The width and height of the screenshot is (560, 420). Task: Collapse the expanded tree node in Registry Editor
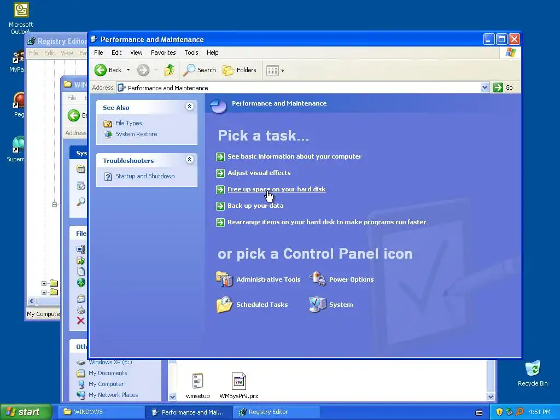click(54, 205)
